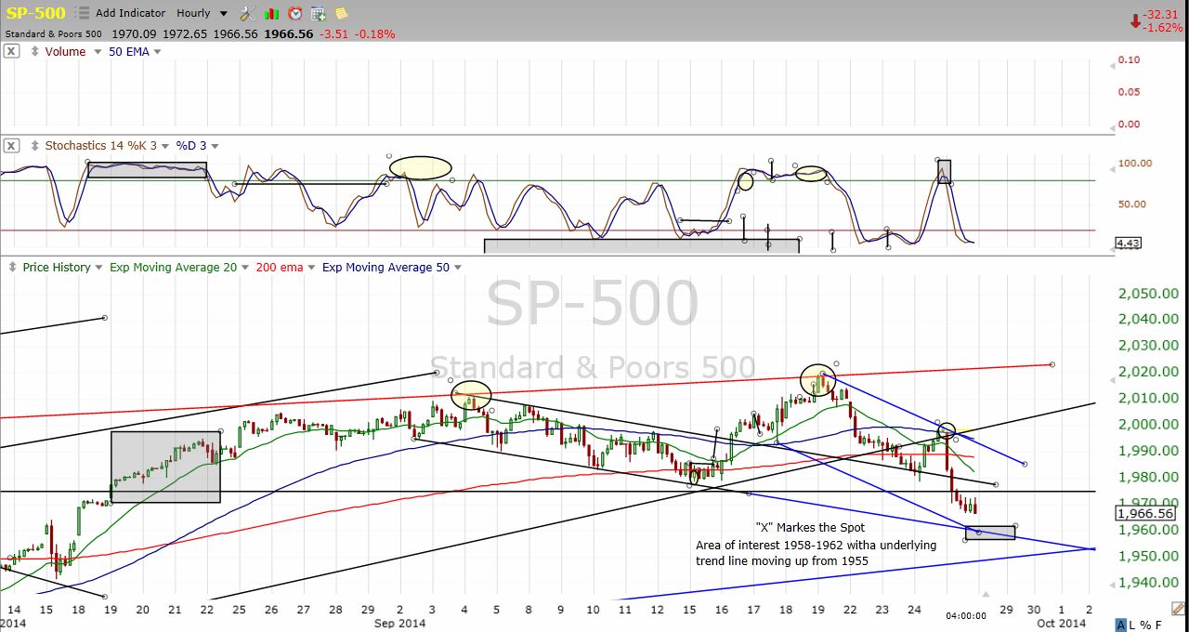Open the yellow sticky note icon
Screen dimensions: 1189x632
tap(341, 13)
